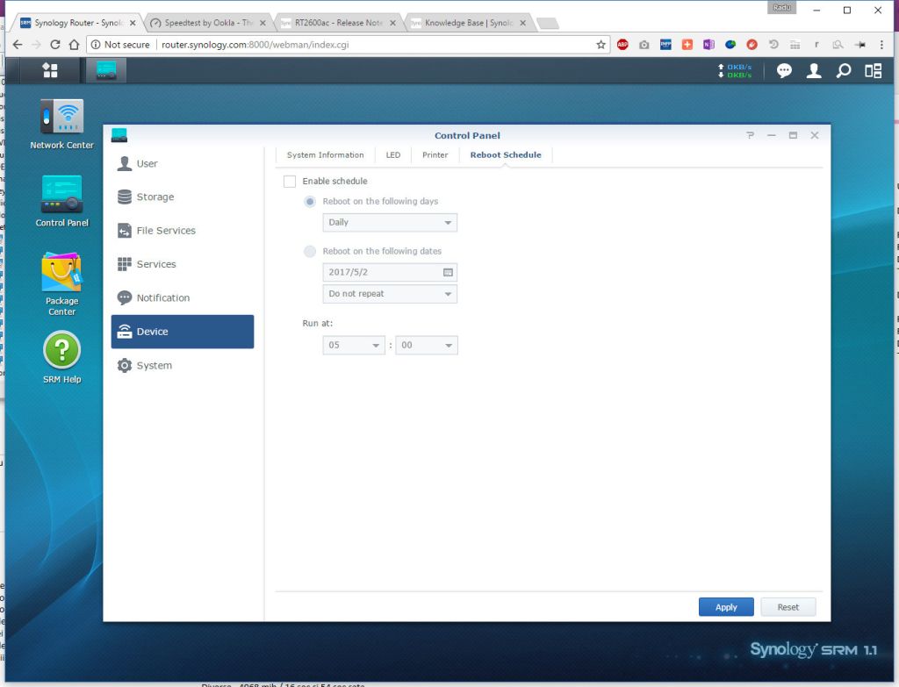Expand the hour 05 dropdown
Image resolution: width=899 pixels, height=687 pixels.
pos(354,346)
